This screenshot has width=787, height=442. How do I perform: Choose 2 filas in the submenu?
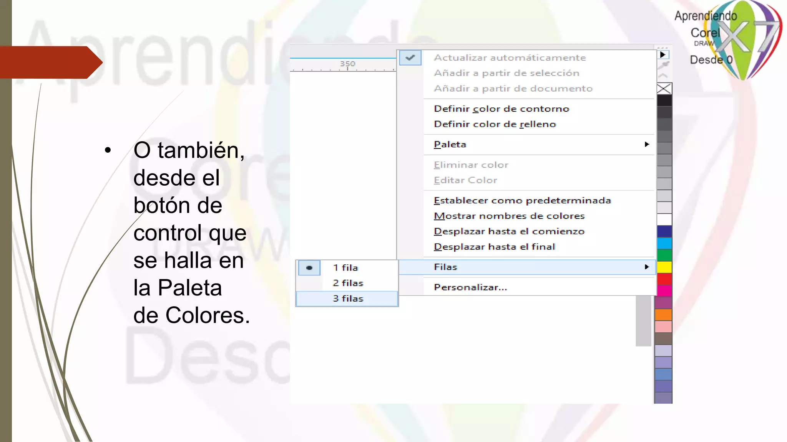coord(347,283)
